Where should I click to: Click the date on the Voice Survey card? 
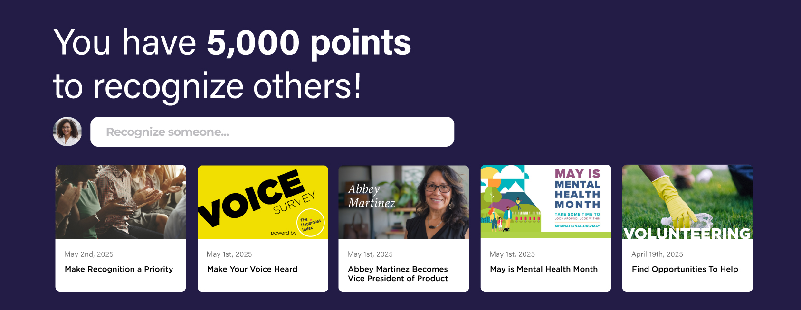pyautogui.click(x=229, y=254)
